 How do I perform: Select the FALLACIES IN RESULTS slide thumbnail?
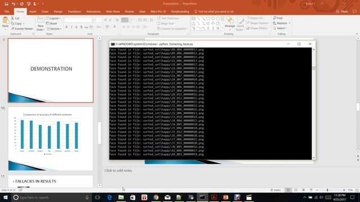coord(51,181)
